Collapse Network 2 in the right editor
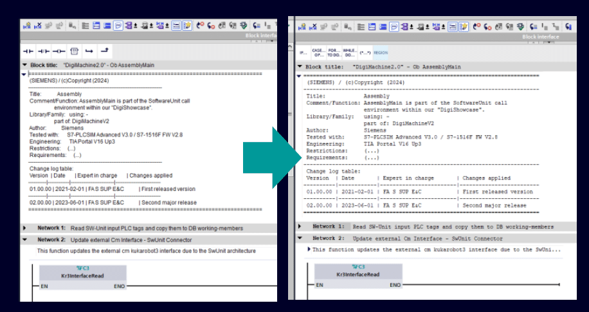 (300, 238)
